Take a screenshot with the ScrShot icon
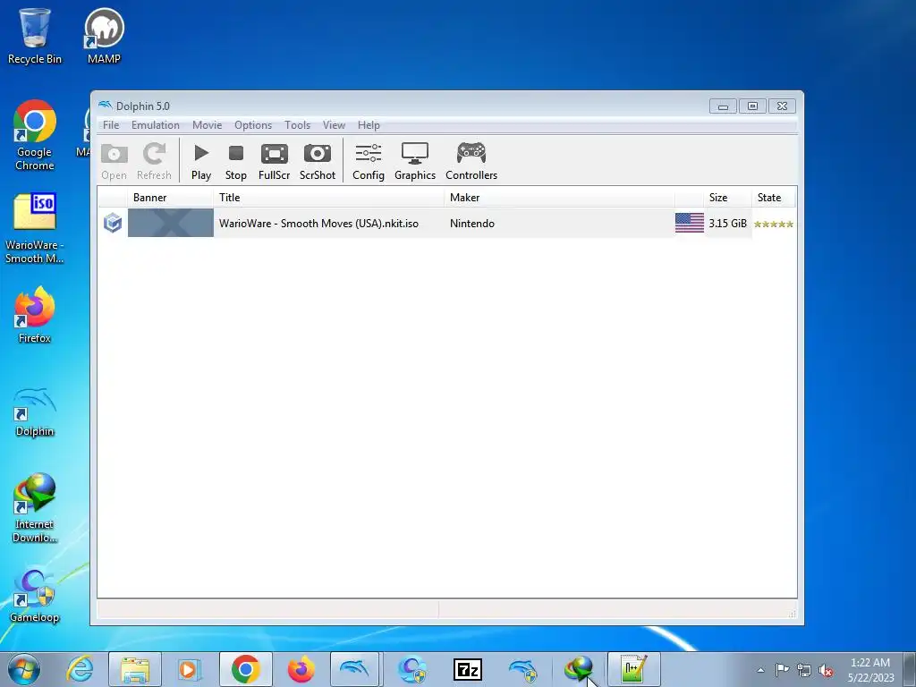Image resolution: width=916 pixels, height=687 pixels. click(x=318, y=161)
